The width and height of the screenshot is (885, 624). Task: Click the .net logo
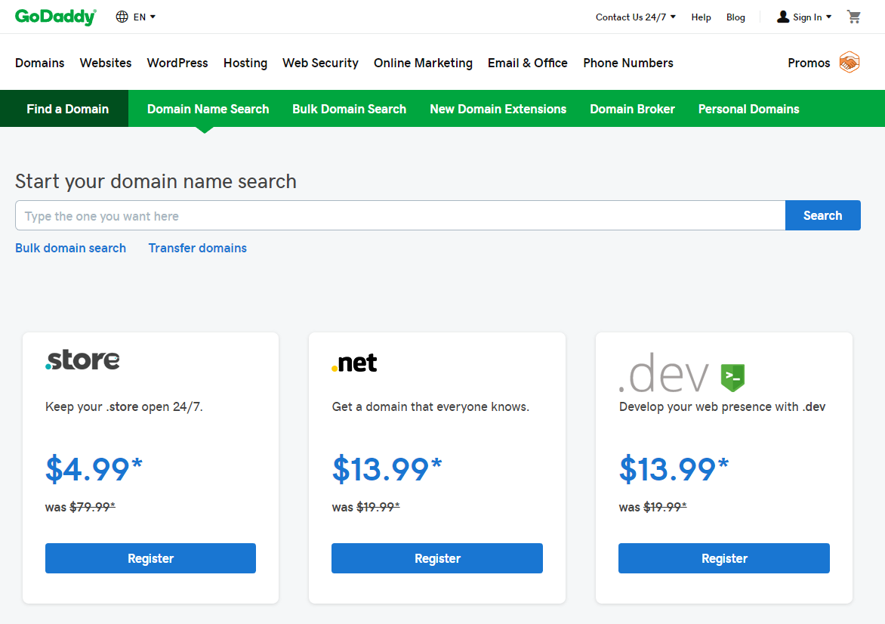click(x=354, y=363)
